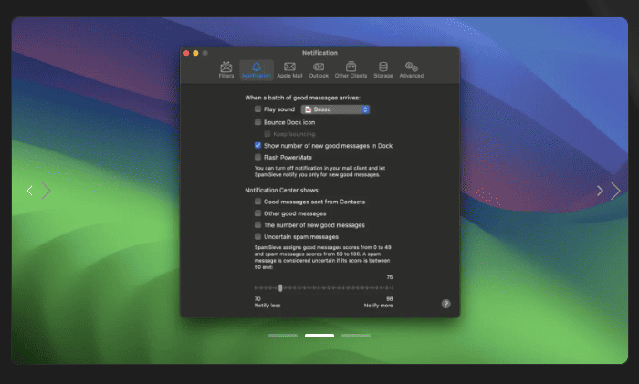The height and width of the screenshot is (384, 639).
Task: Click the 'Notification Center shows:' heading
Action: click(x=282, y=190)
